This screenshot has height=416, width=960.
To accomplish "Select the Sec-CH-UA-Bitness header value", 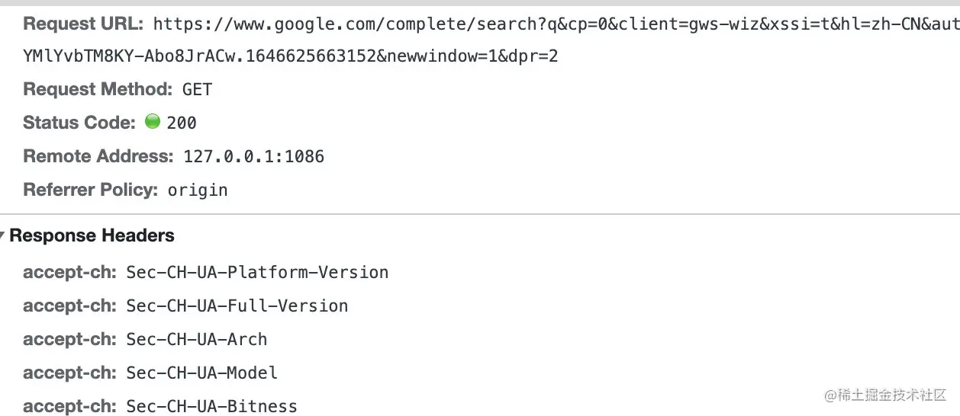I will click(212, 406).
